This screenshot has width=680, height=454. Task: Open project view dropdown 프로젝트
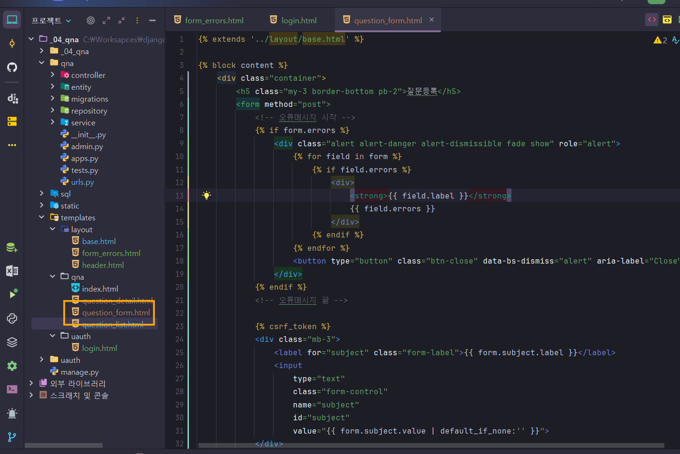tap(51, 20)
